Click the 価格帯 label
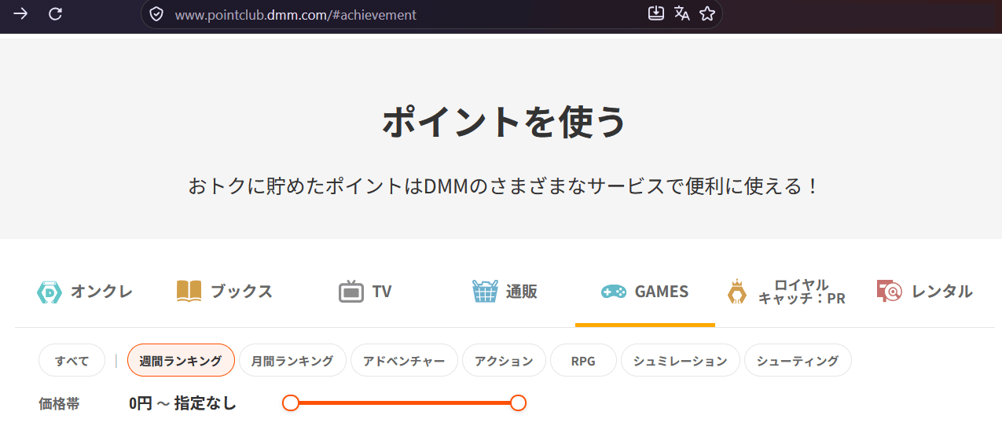The image size is (1002, 430). click(x=59, y=403)
